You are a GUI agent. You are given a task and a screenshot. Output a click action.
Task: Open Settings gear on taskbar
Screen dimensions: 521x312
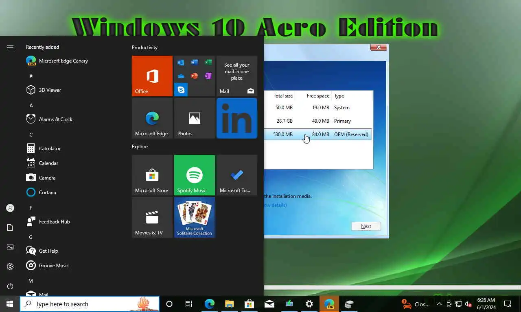click(309, 304)
